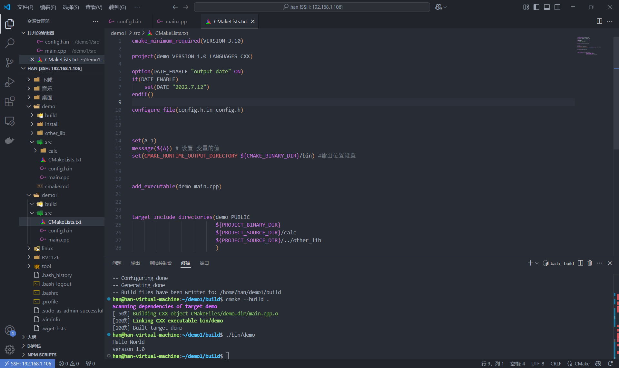Open the Manage settings gear
Viewport: 619px width, 368px height.
tap(10, 350)
